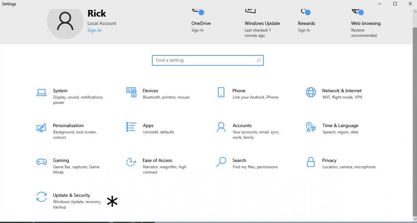Open the Privacy category title

coord(329,161)
